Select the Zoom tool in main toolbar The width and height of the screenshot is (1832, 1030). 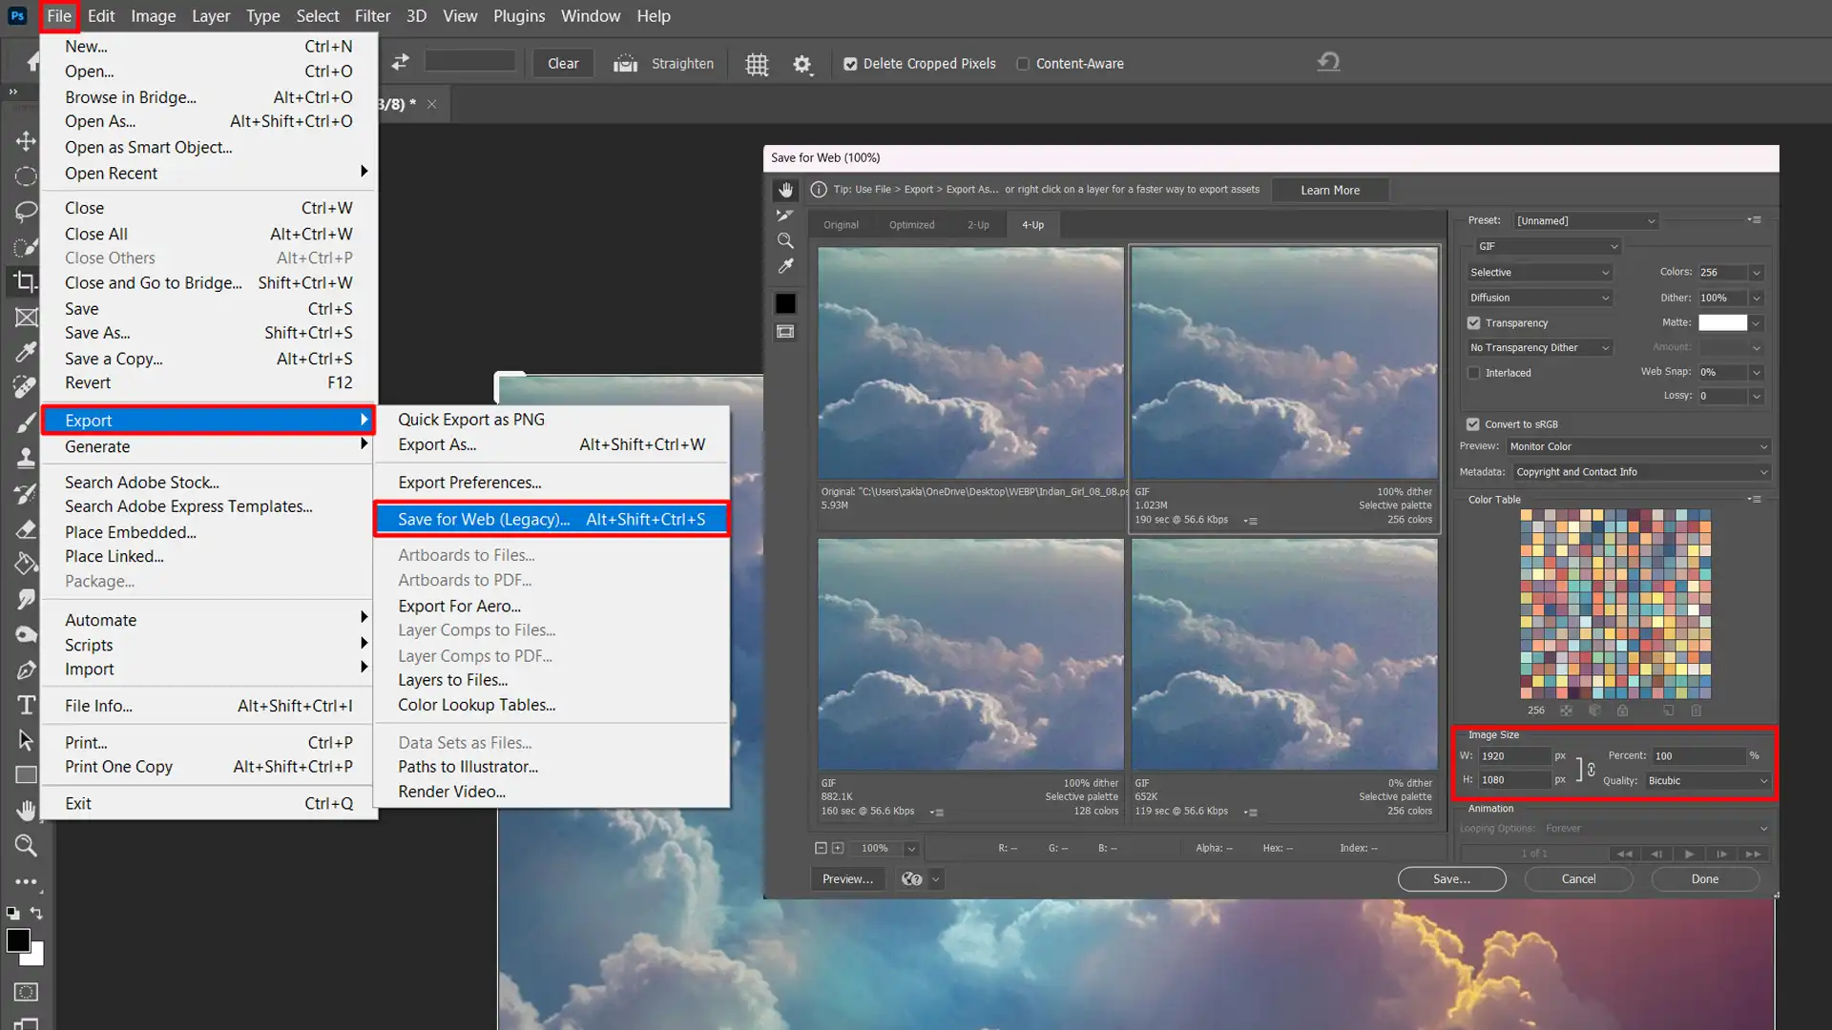(x=26, y=846)
